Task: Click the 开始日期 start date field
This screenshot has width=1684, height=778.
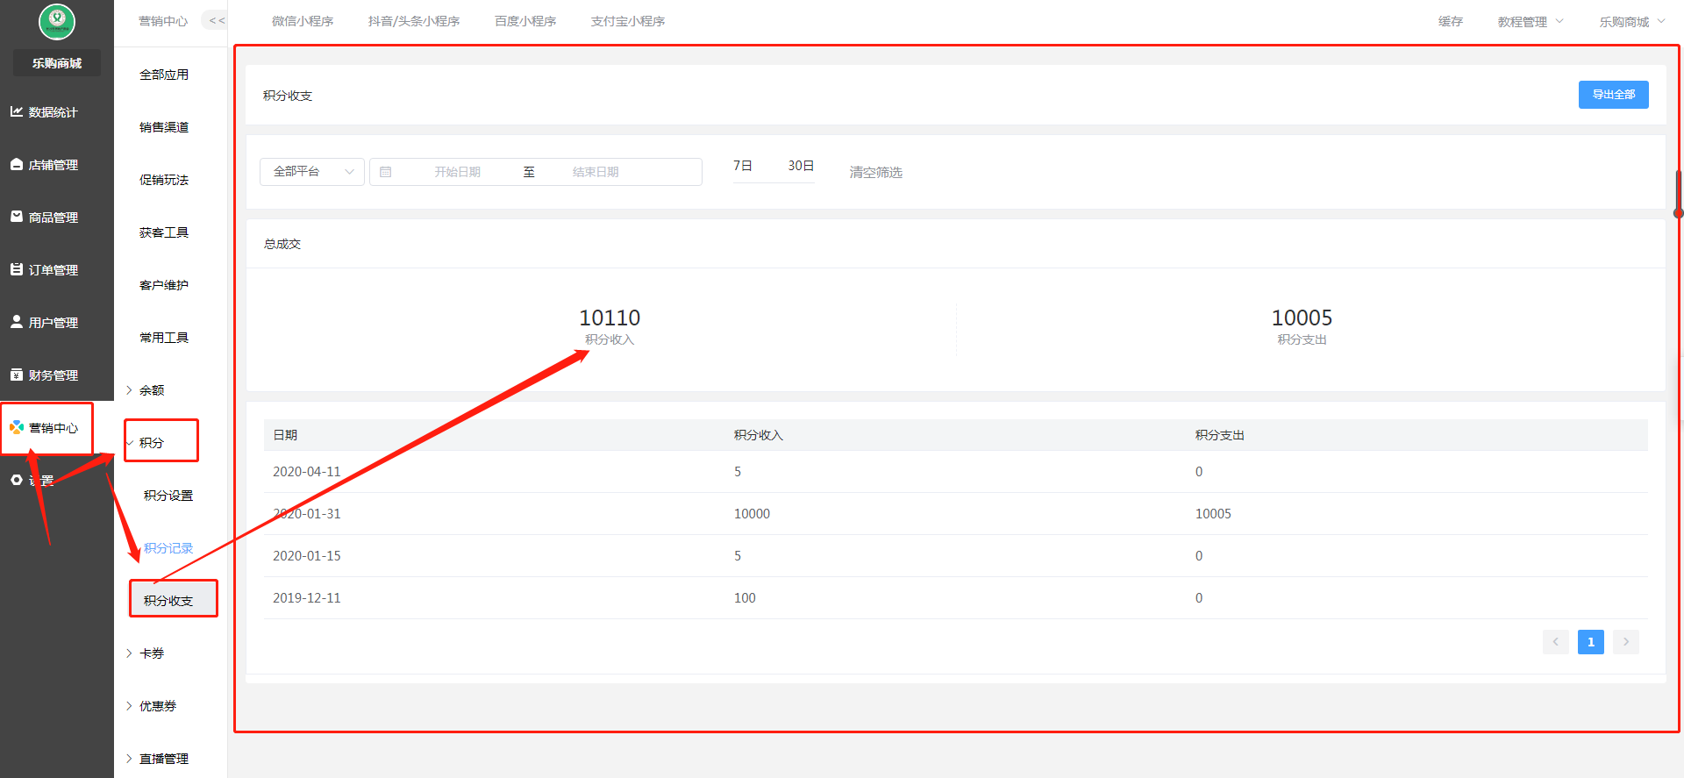Action: coord(457,172)
